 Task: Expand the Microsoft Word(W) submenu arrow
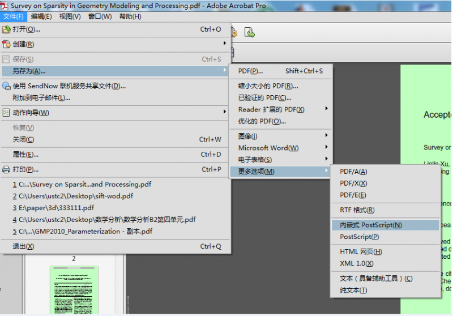[x=327, y=147]
